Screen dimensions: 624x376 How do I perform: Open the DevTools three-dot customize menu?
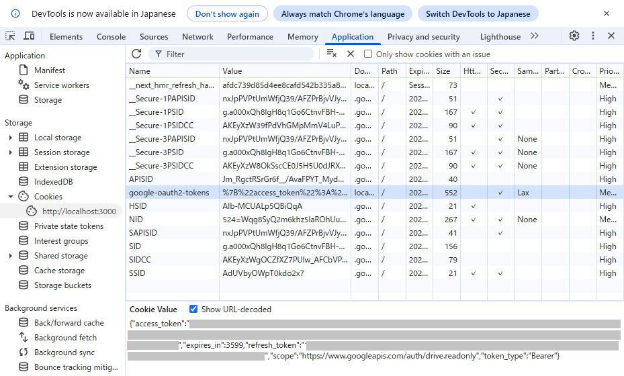pos(593,36)
